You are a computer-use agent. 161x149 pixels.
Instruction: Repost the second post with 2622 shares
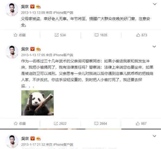click(x=60, y=124)
